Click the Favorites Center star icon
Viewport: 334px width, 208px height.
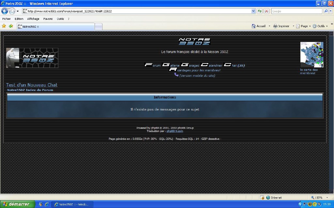tap(4, 26)
